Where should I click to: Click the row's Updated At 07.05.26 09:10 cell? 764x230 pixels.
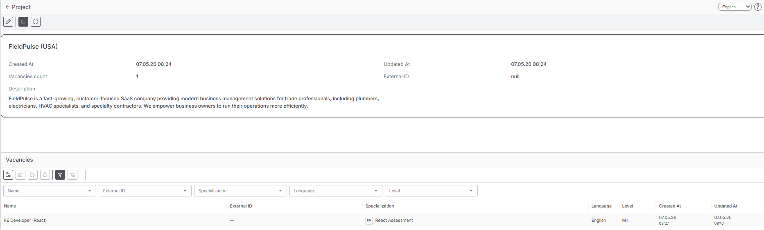[x=723, y=220]
